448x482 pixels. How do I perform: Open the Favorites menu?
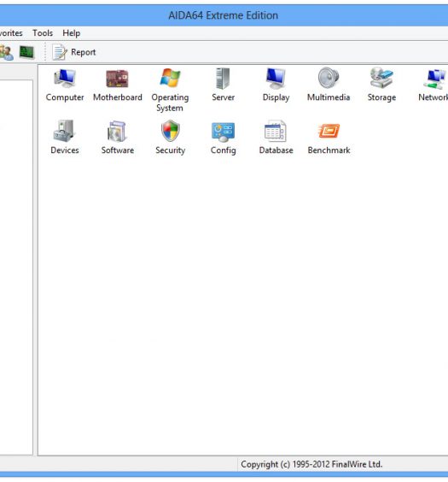coord(11,32)
